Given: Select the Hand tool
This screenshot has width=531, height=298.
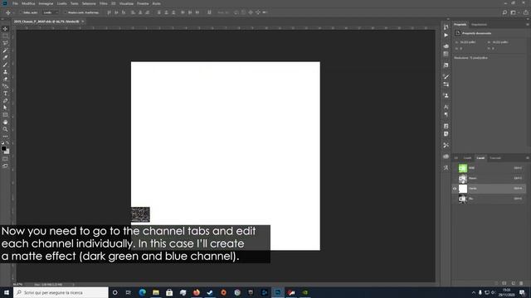Looking at the screenshot, I should pos(5,123).
